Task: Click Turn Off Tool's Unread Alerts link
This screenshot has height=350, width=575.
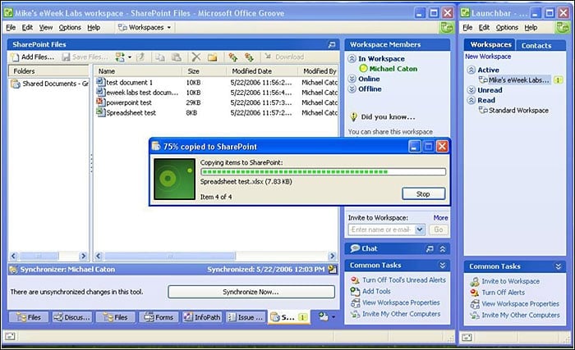Action: click(x=404, y=280)
